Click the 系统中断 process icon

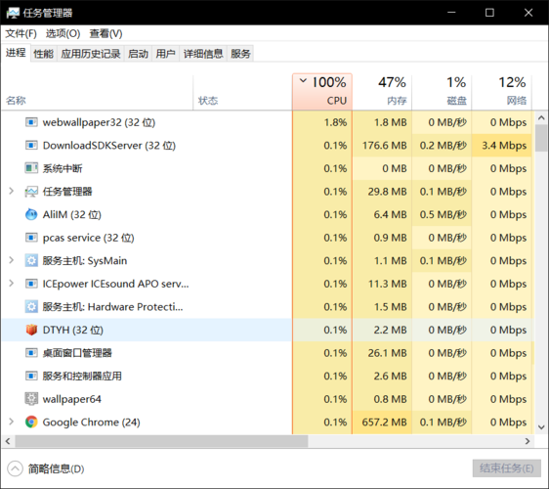[31, 168]
